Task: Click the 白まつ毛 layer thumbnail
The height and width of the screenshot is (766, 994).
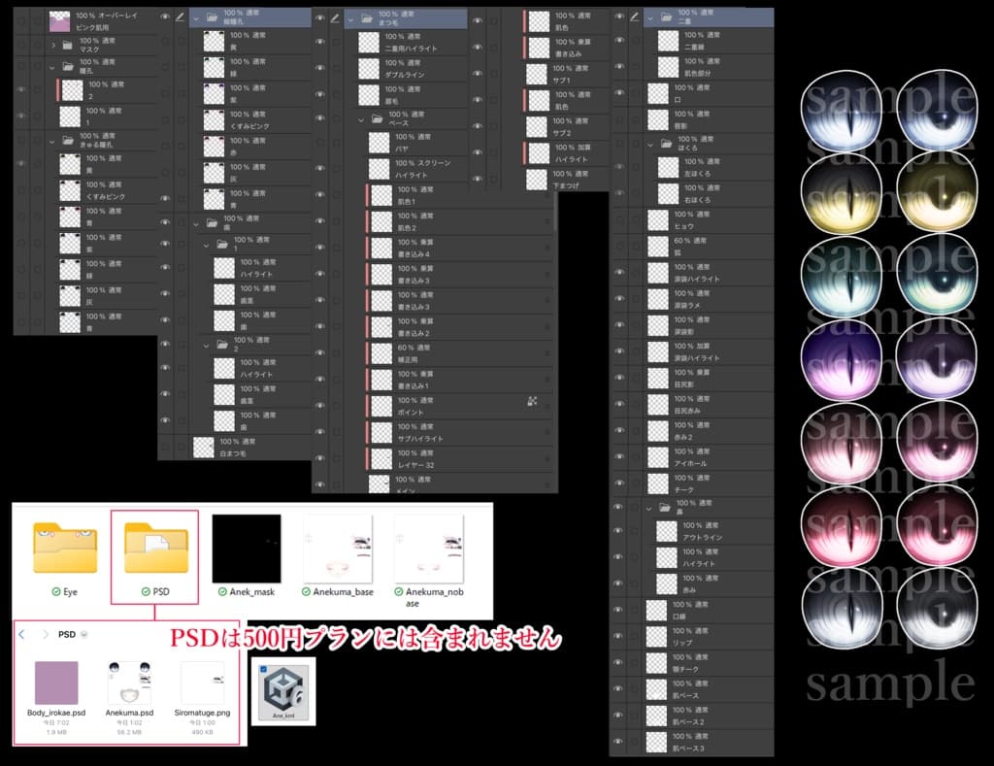Action: pyautogui.click(x=204, y=447)
